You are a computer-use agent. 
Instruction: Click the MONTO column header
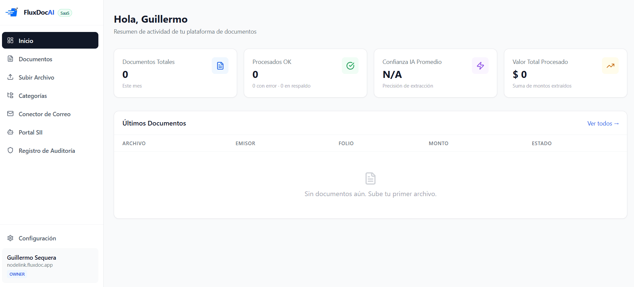(439, 143)
